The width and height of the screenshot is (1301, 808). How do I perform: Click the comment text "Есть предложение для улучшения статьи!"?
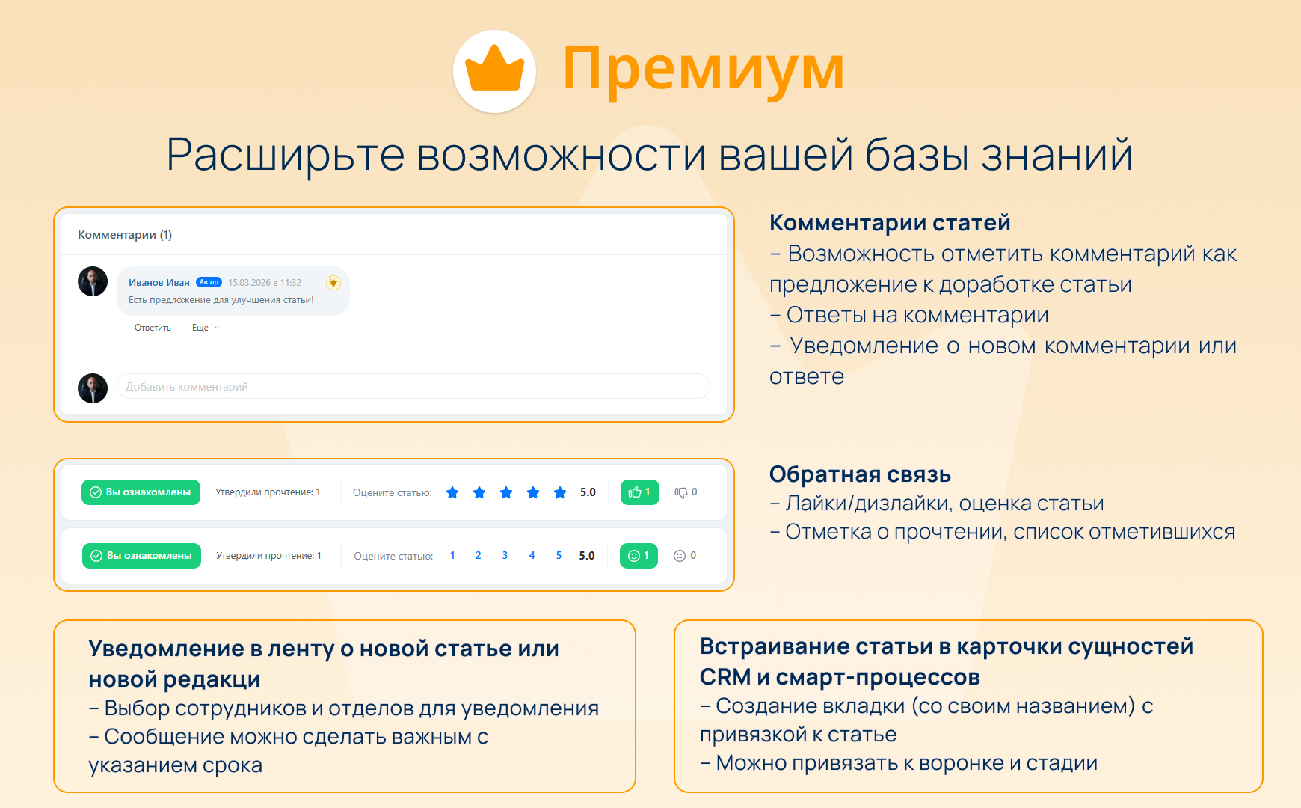point(221,300)
